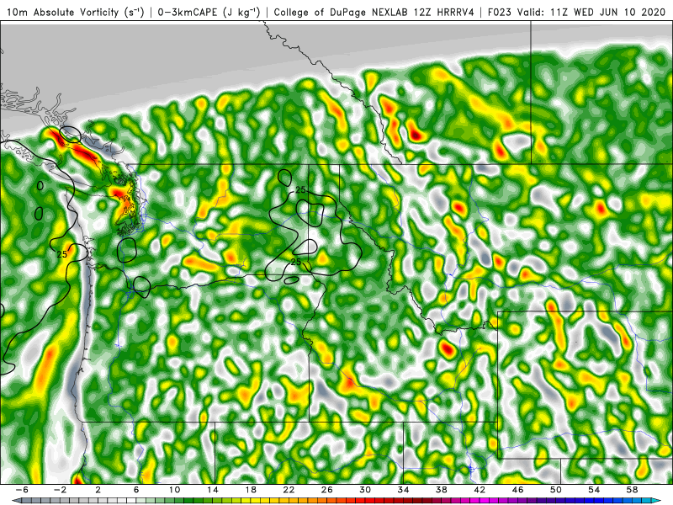
Task: Click the colorbar label '26'
Action: [x=326, y=490]
